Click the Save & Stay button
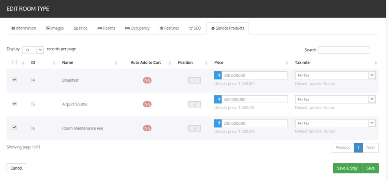This screenshot has width=389, height=181. point(347,168)
